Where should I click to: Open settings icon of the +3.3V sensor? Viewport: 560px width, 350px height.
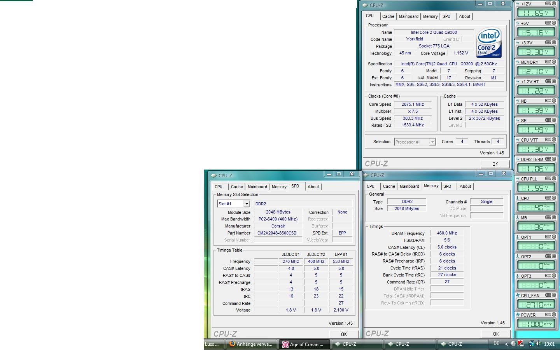548,42
